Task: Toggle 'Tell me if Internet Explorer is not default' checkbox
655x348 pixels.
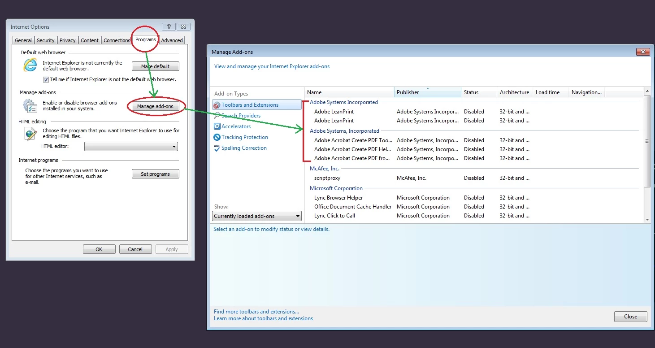Action: [x=46, y=79]
